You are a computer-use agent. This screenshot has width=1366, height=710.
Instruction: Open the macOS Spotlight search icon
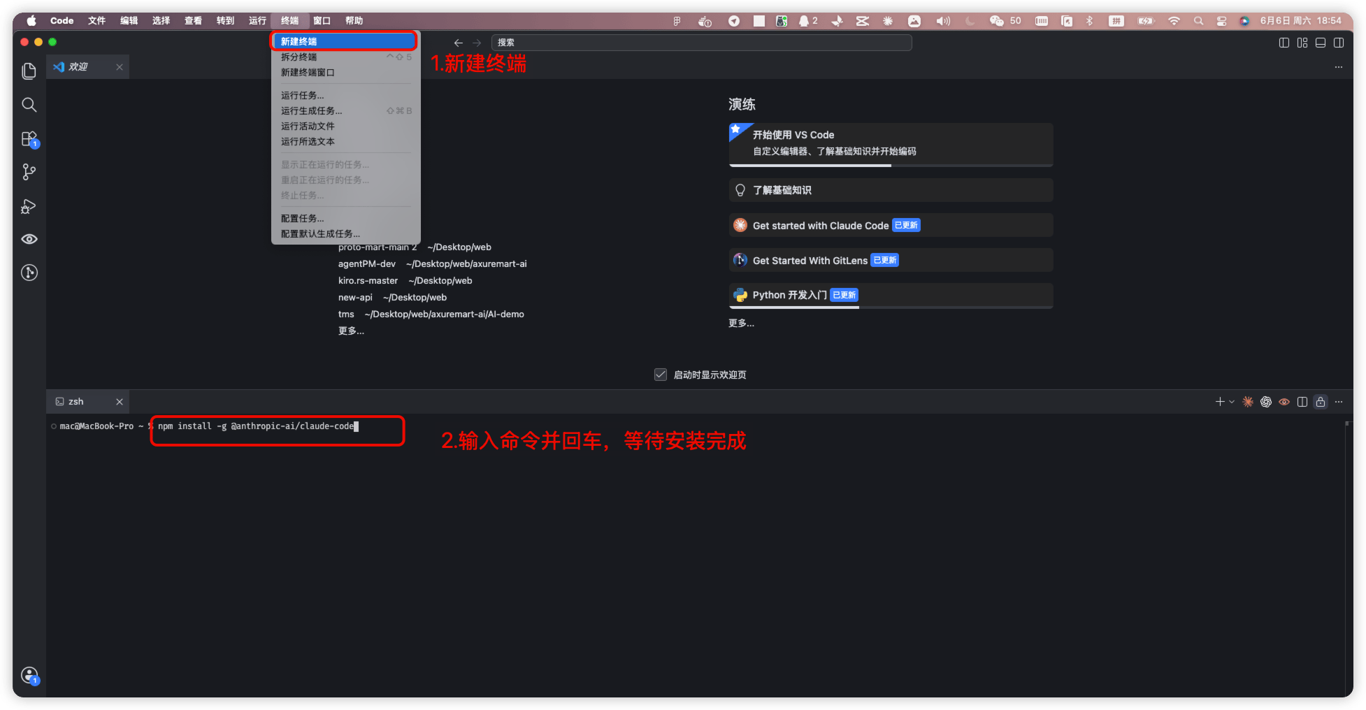tap(1198, 21)
